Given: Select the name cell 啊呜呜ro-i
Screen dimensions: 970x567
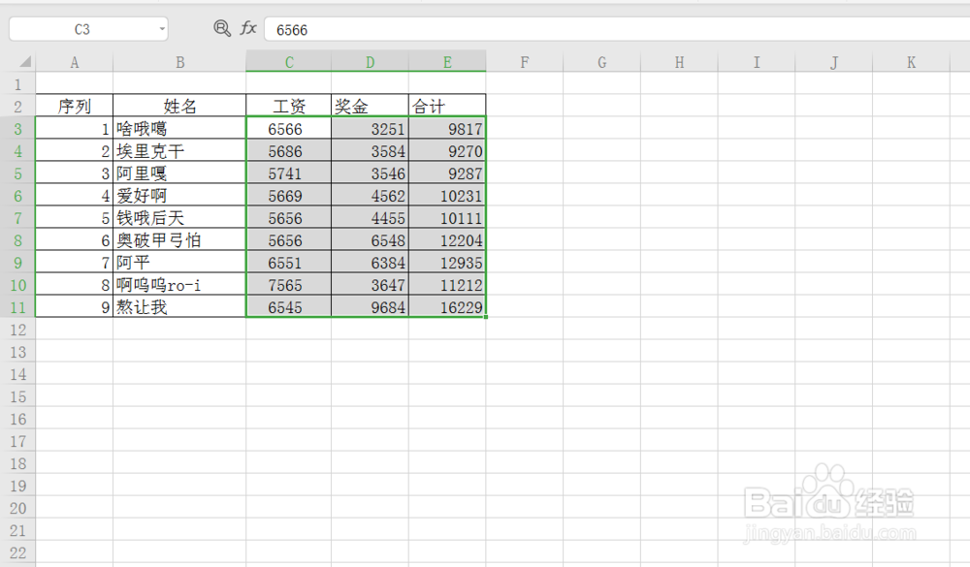Looking at the screenshot, I should (x=179, y=284).
